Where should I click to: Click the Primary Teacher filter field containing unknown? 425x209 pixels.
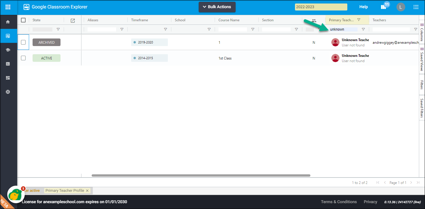pyautogui.click(x=343, y=29)
